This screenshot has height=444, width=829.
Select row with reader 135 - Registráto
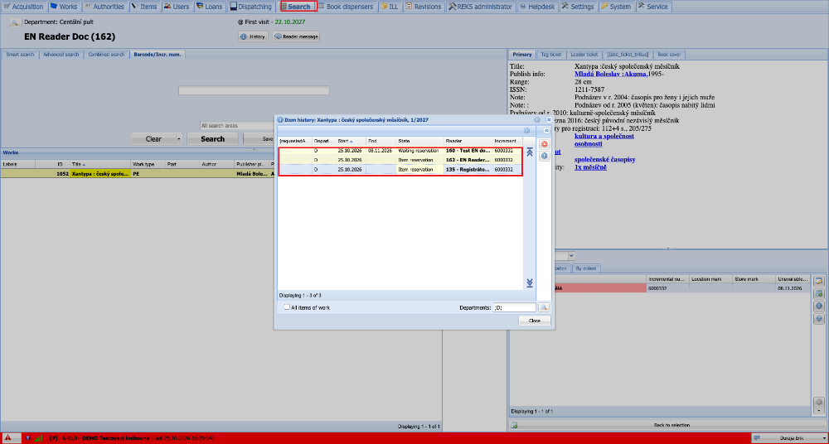(400, 170)
